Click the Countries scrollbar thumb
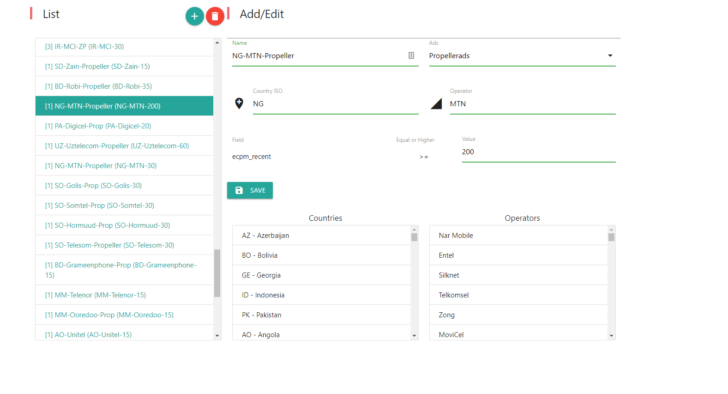 (x=414, y=237)
